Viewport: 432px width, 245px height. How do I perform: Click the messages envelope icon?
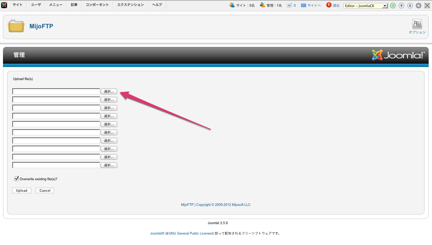[x=289, y=5]
